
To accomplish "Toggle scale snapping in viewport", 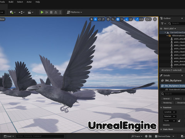I will point(137,19).
